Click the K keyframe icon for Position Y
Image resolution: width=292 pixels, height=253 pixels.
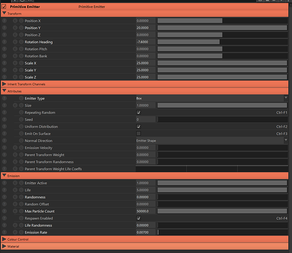(x=15, y=28)
